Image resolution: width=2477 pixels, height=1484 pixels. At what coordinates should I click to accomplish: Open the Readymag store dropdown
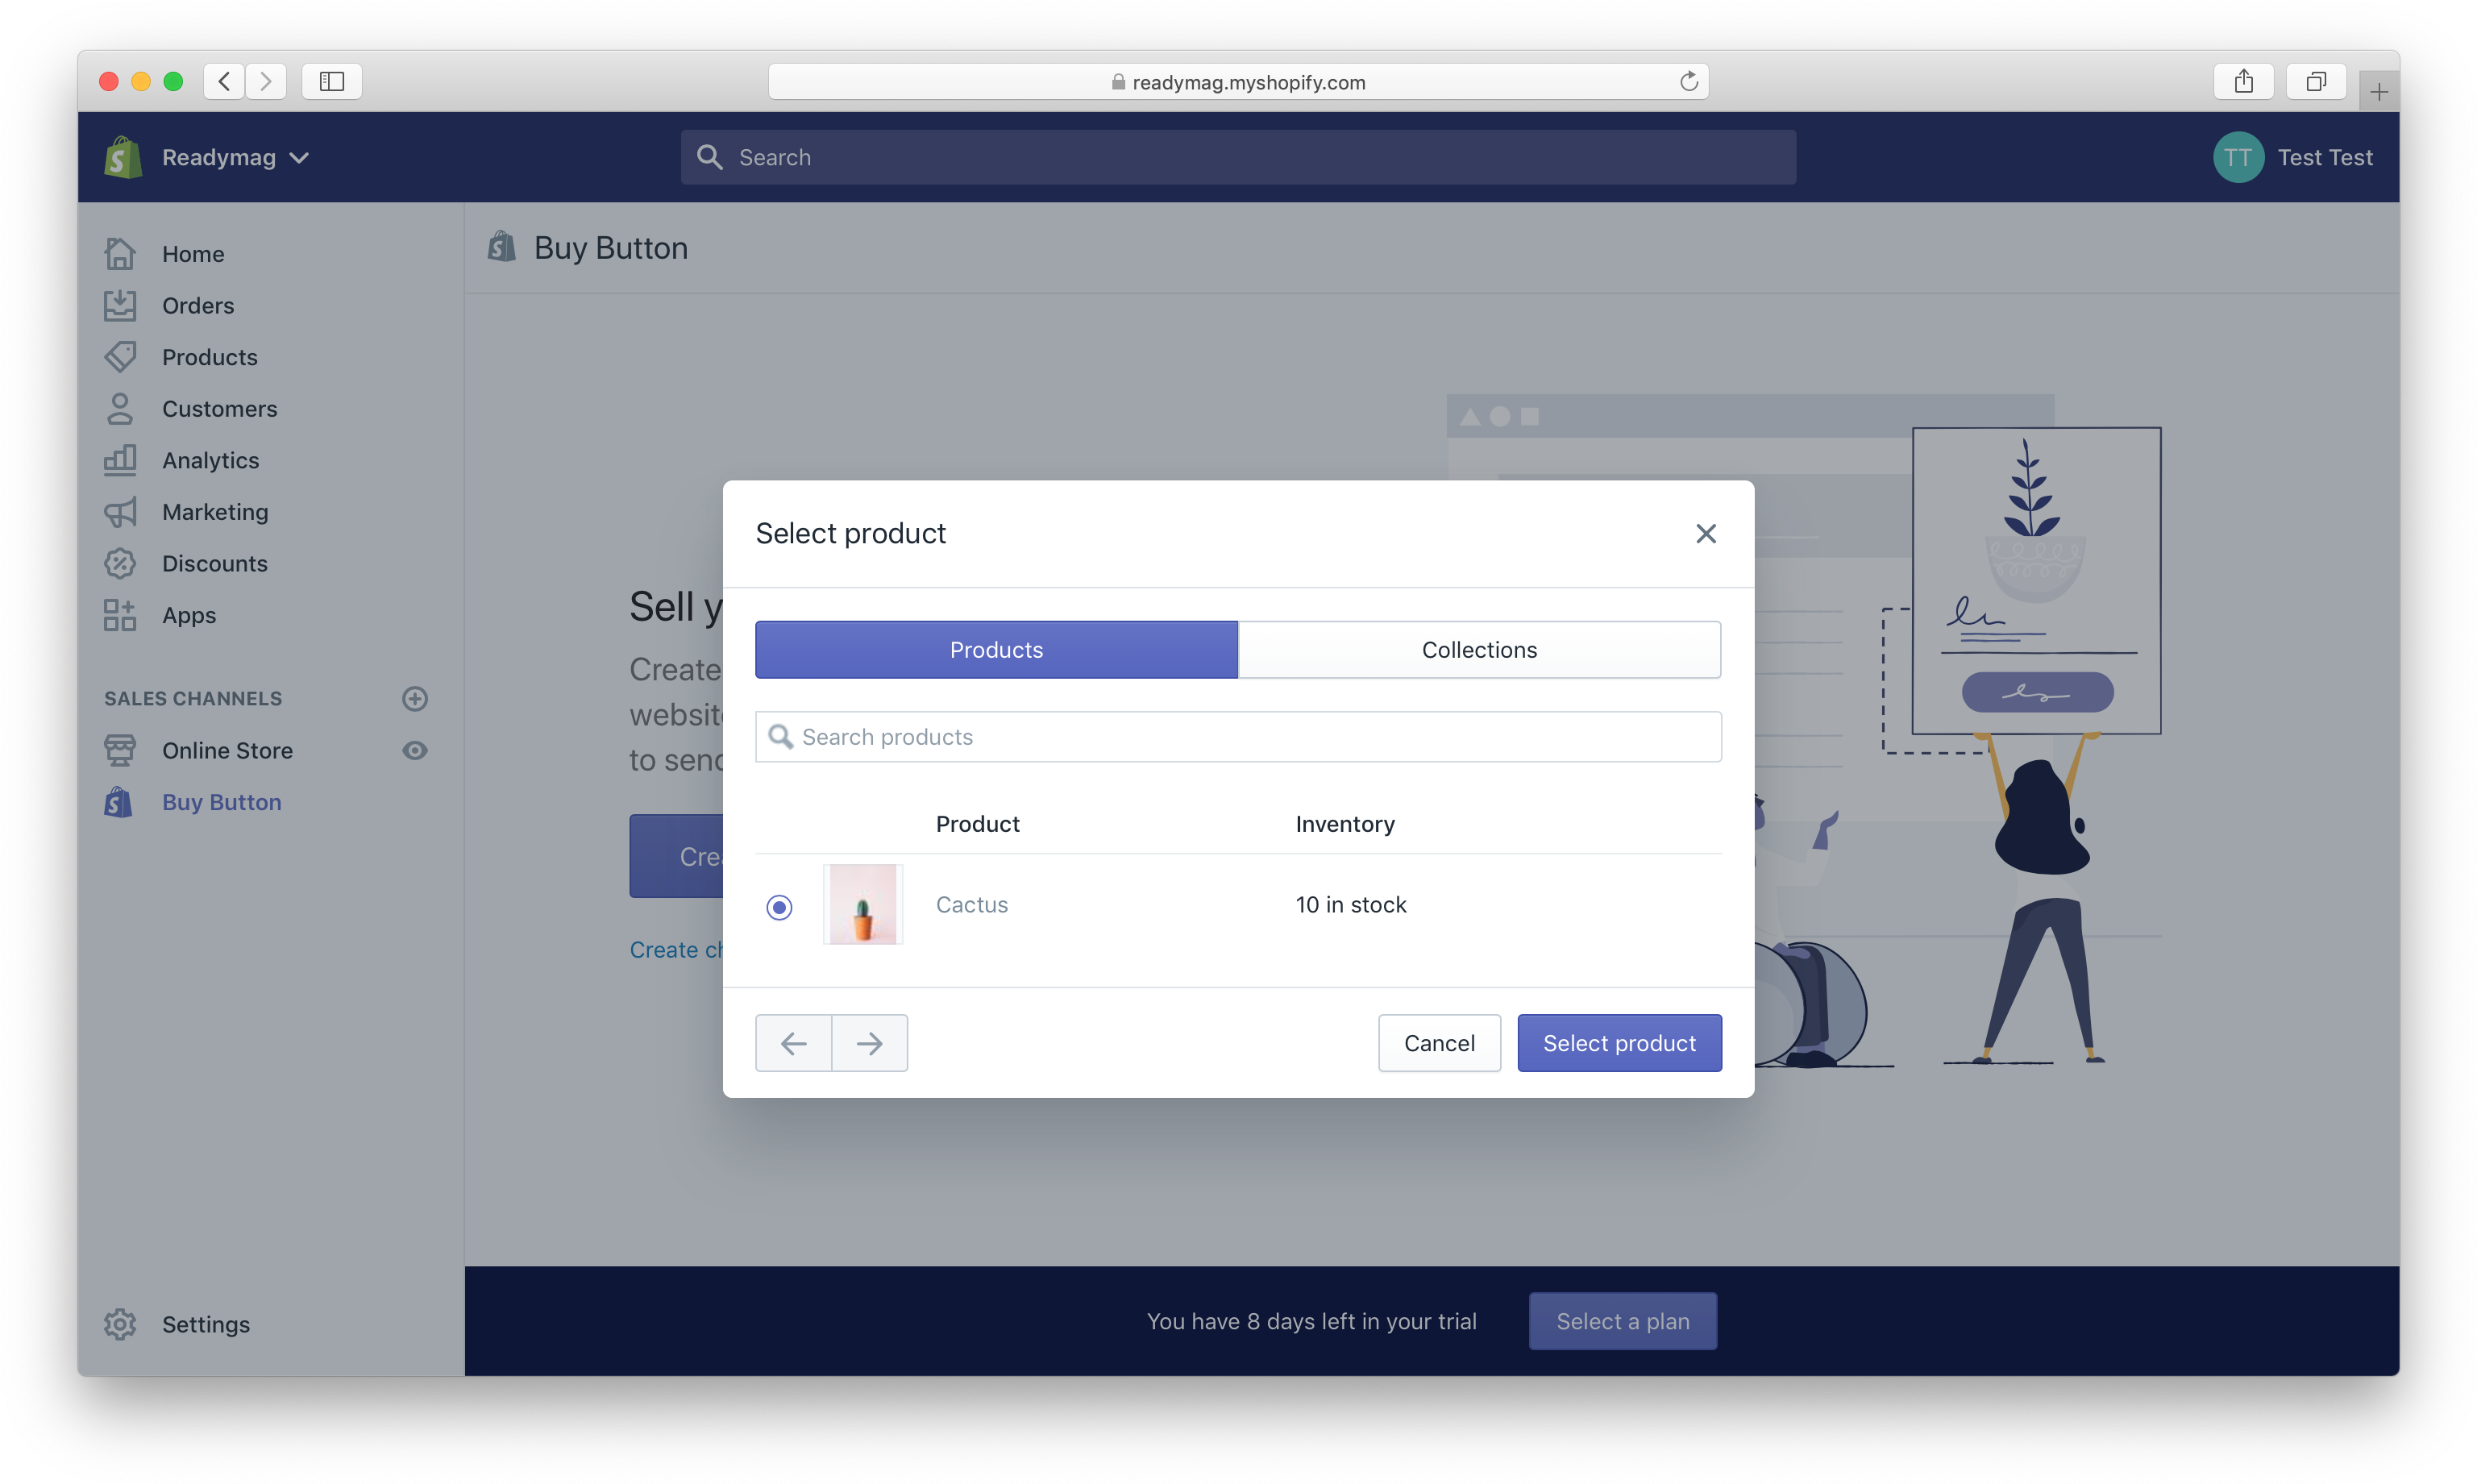click(x=235, y=157)
